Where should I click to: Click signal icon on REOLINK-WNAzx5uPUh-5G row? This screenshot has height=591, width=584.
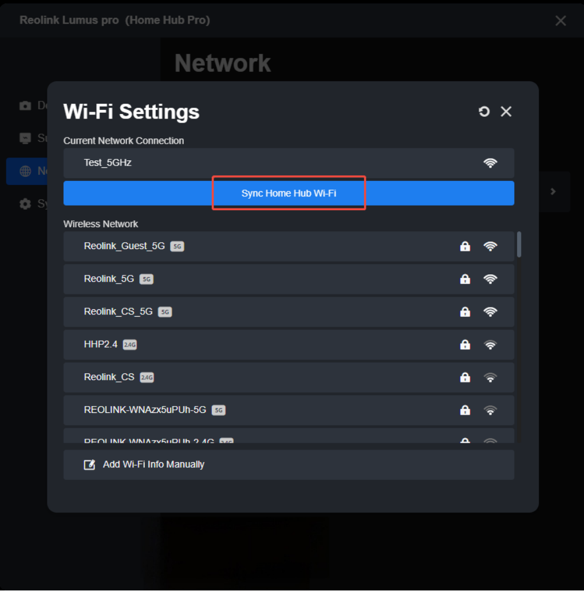(490, 411)
